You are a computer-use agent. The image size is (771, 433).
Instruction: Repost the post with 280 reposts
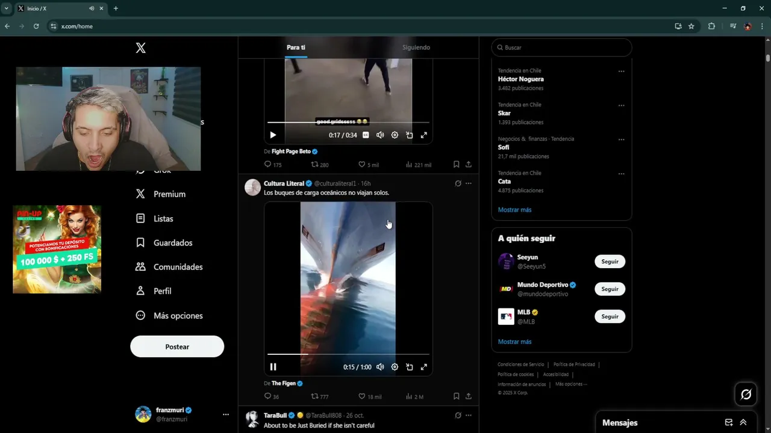click(319, 164)
